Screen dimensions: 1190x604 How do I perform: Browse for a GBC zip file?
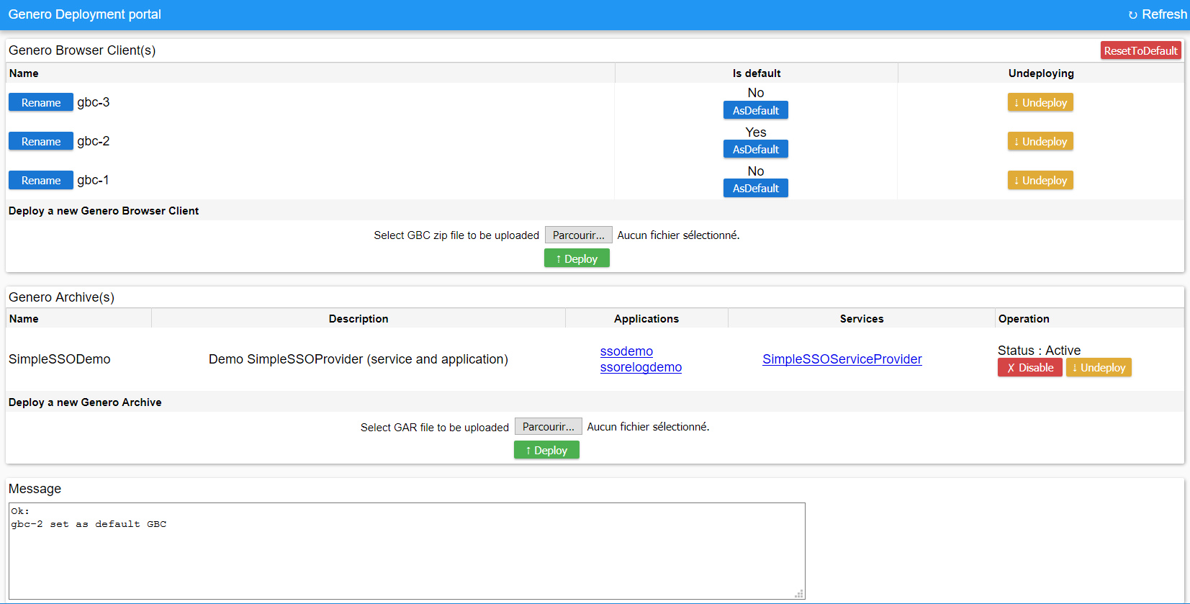[x=579, y=235]
